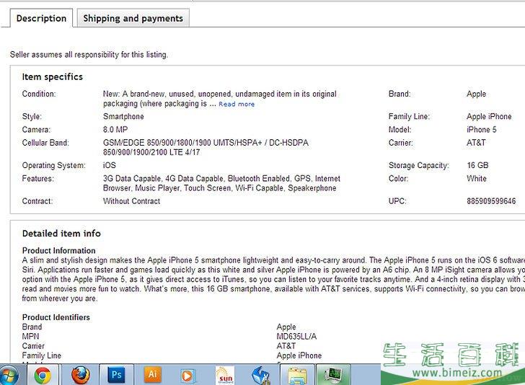
Task: Open Windows Media Player taskbar icon
Action: click(x=188, y=375)
